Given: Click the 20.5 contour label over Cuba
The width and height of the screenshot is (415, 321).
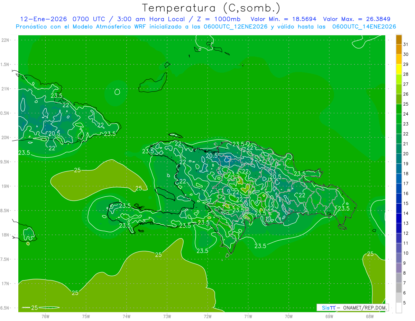Looking at the screenshot, I should coord(54,133).
